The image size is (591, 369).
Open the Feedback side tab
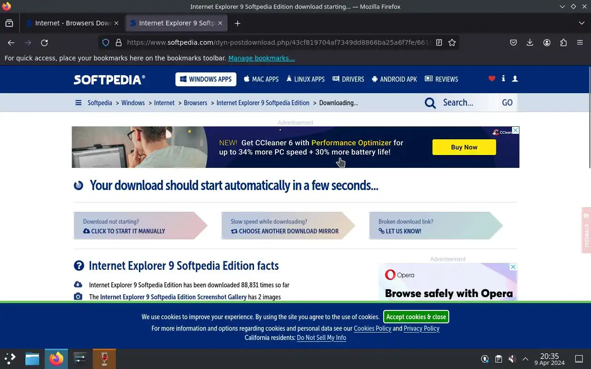pyautogui.click(x=586, y=230)
